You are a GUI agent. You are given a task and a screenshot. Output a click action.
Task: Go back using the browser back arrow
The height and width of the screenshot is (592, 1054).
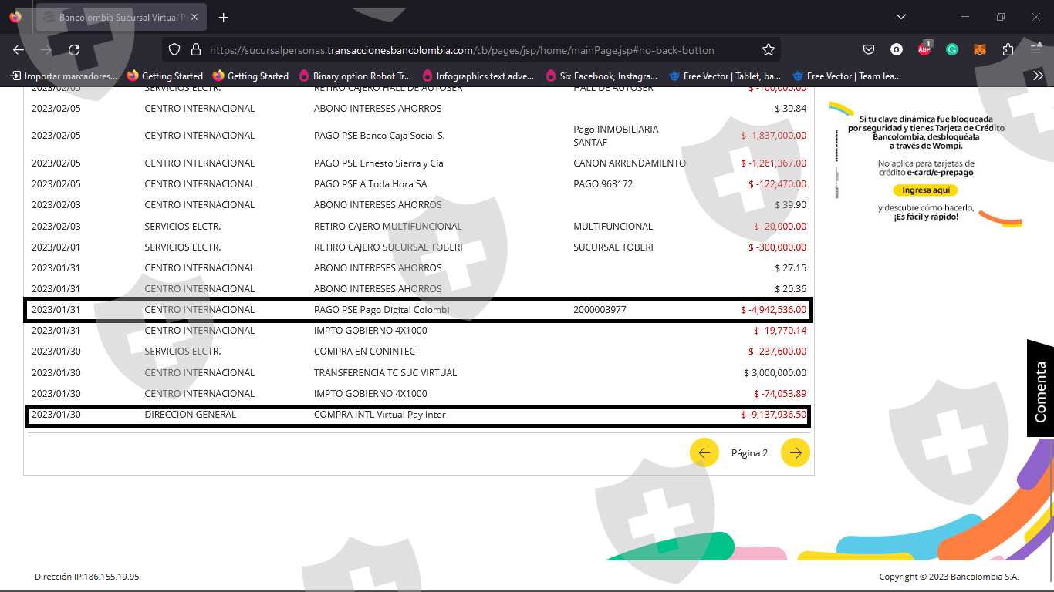click(x=19, y=50)
